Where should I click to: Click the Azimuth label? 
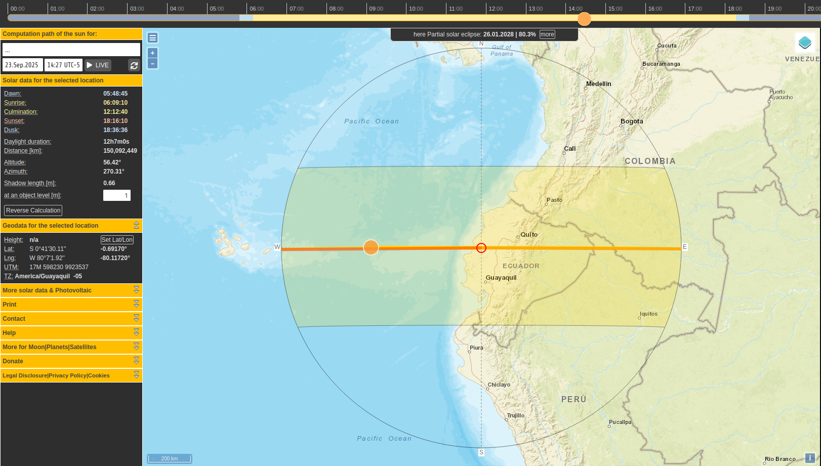16,172
